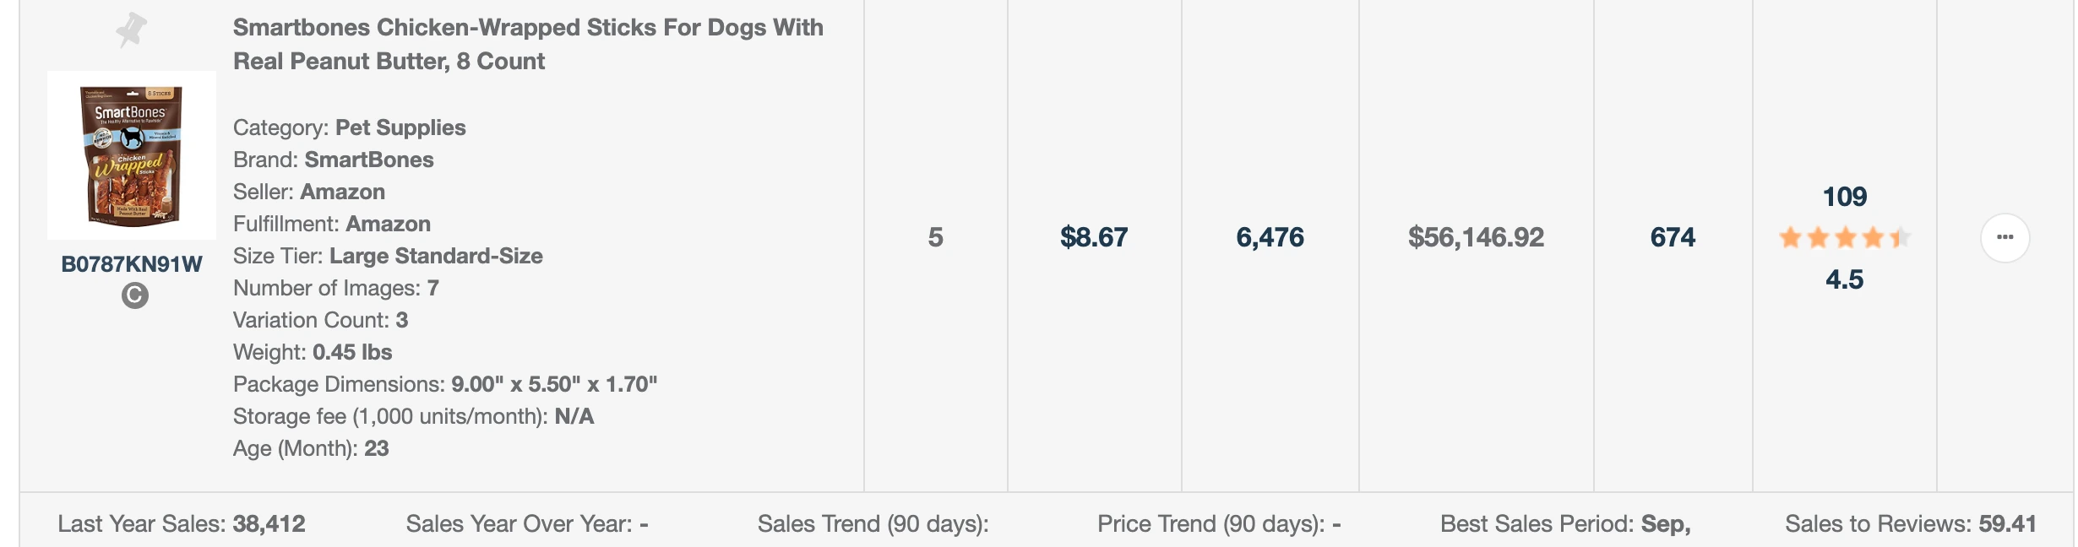The height and width of the screenshot is (547, 2078).
Task: Click the Best Sales Period Sep value
Action: coord(1665,524)
